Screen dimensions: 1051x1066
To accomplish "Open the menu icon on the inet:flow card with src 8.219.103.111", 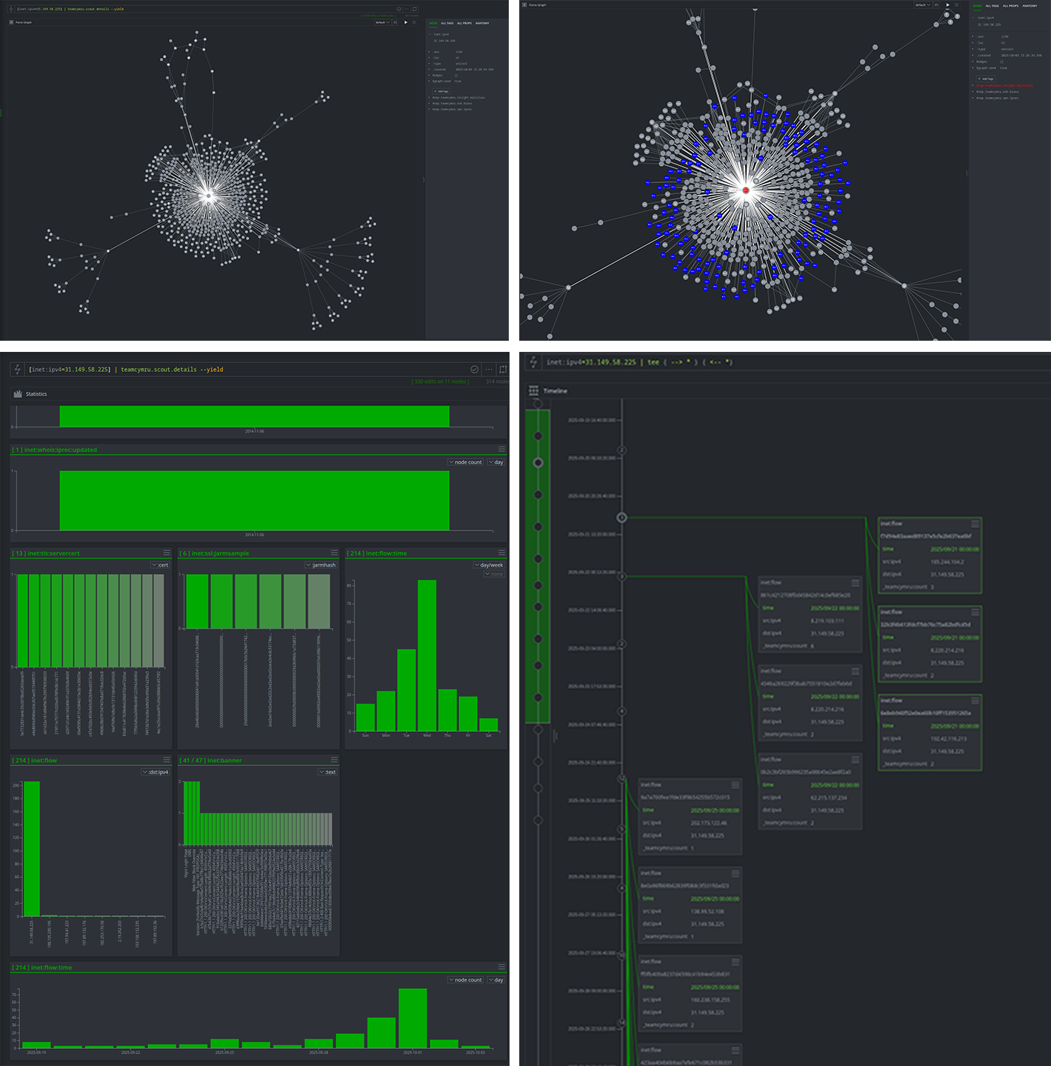I will pyautogui.click(x=855, y=583).
